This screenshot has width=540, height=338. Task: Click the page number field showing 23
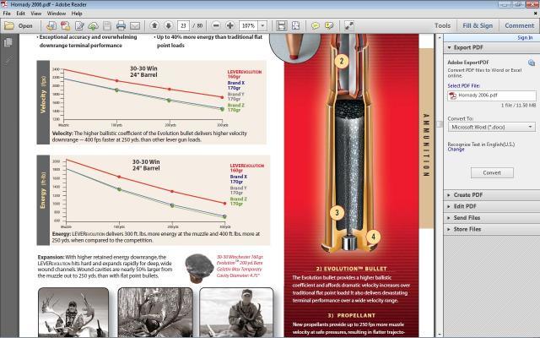(x=183, y=26)
